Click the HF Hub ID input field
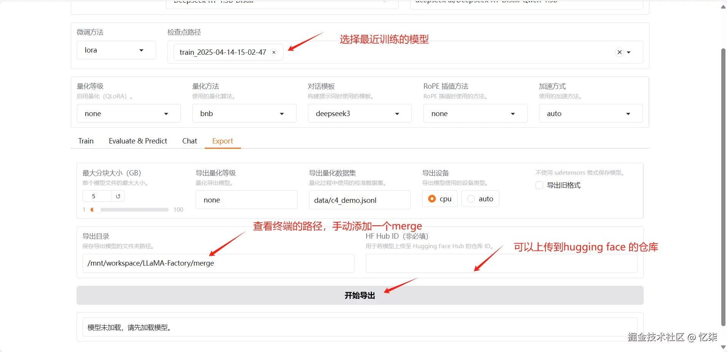The width and height of the screenshot is (727, 352). click(501, 263)
